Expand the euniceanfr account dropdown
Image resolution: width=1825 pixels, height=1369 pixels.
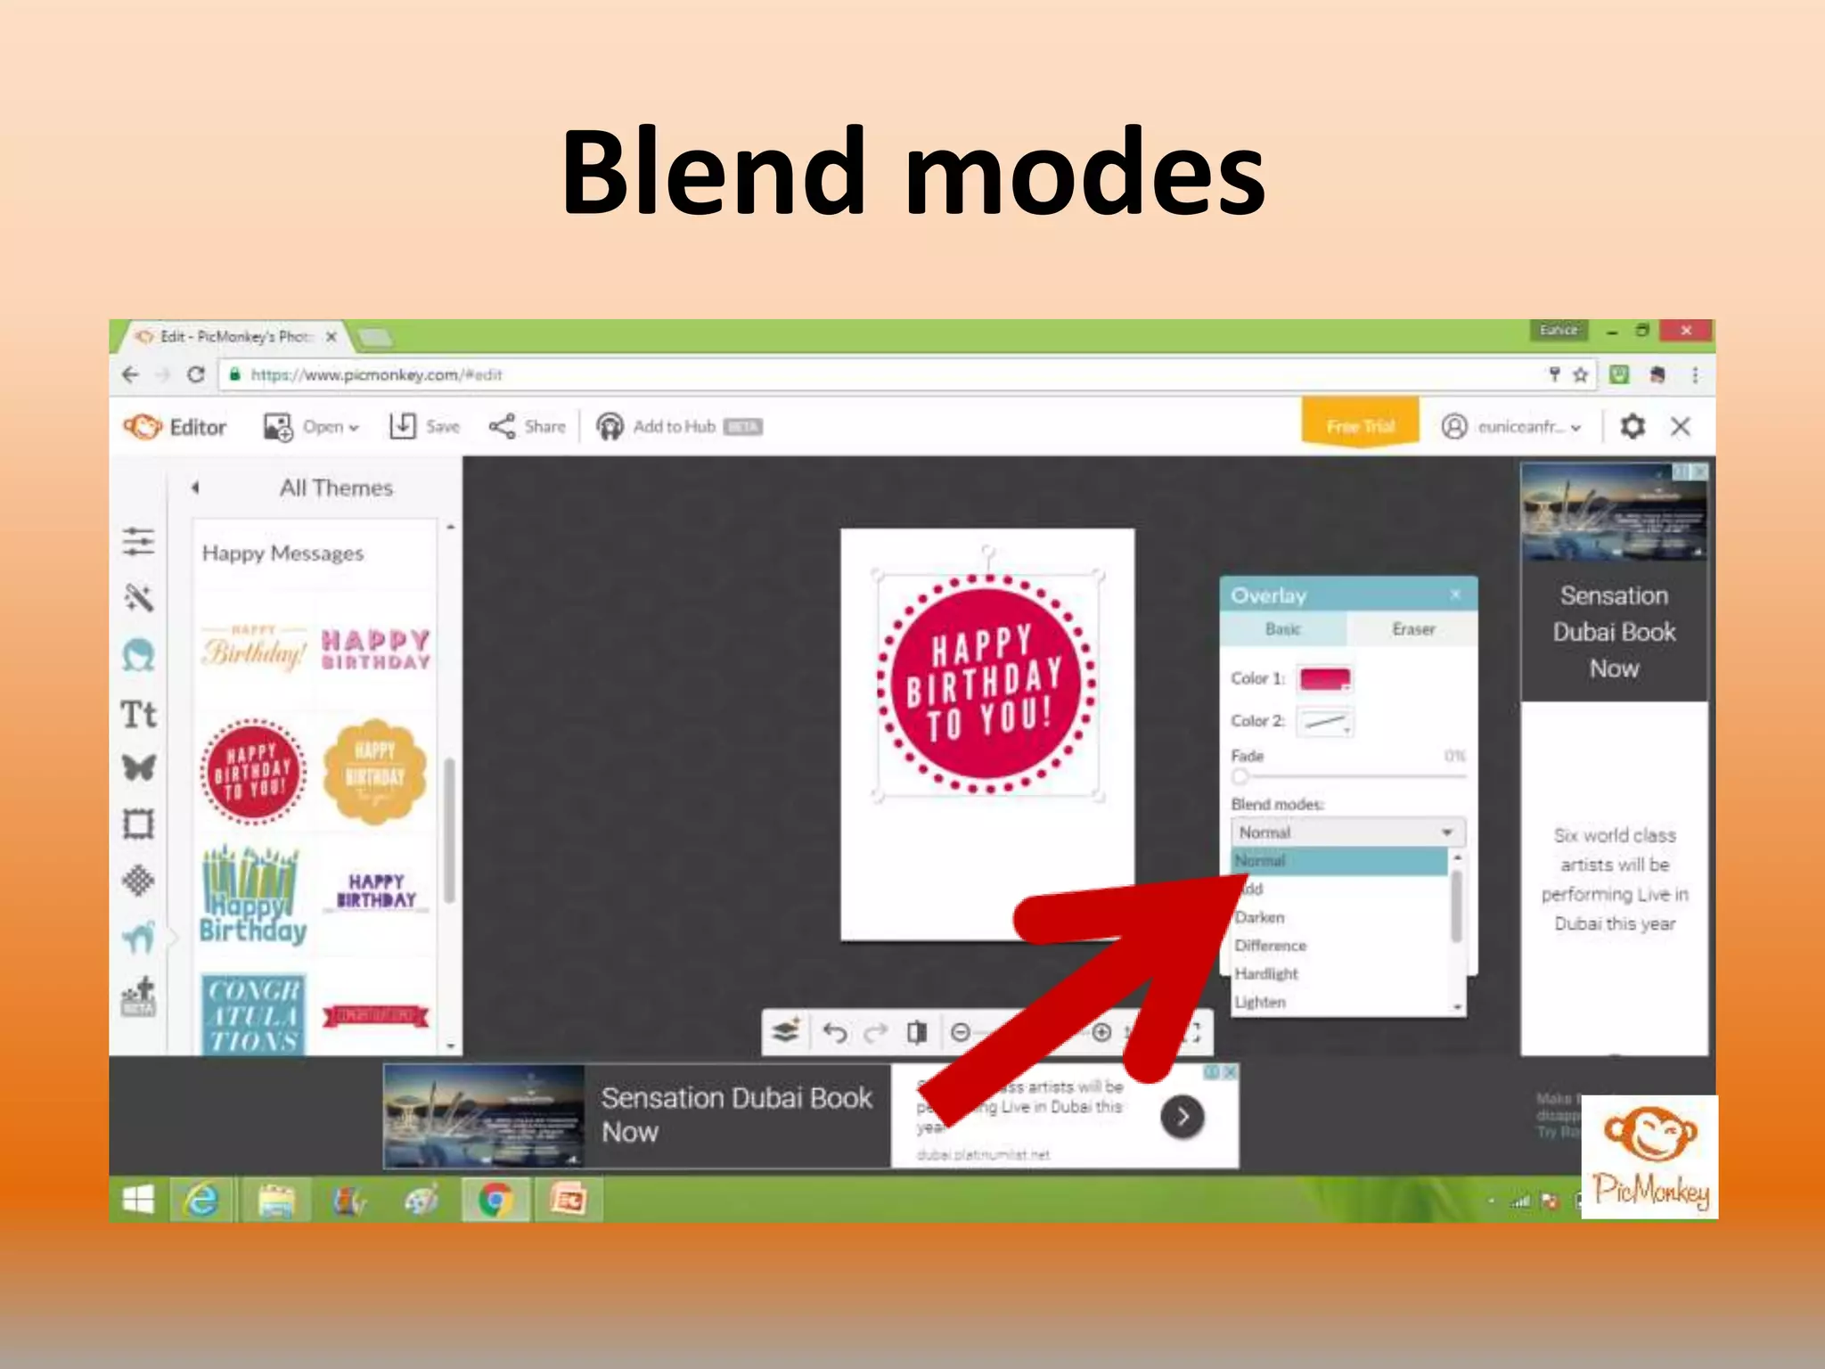(x=1511, y=427)
